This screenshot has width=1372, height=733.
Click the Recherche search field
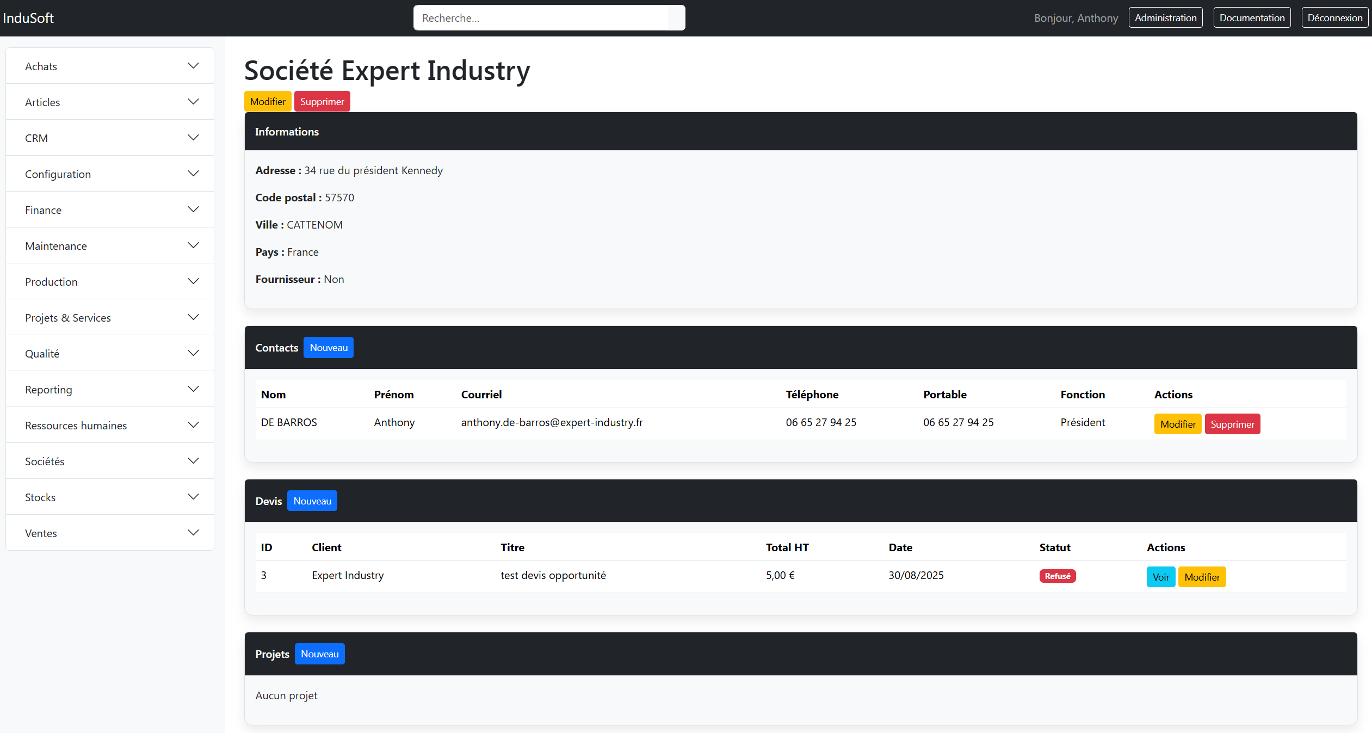coord(541,18)
